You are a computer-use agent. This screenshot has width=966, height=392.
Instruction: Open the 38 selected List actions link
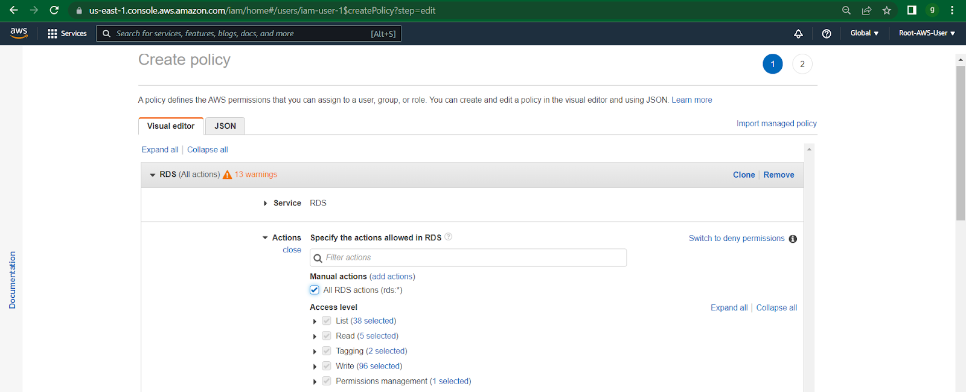pyautogui.click(x=373, y=321)
